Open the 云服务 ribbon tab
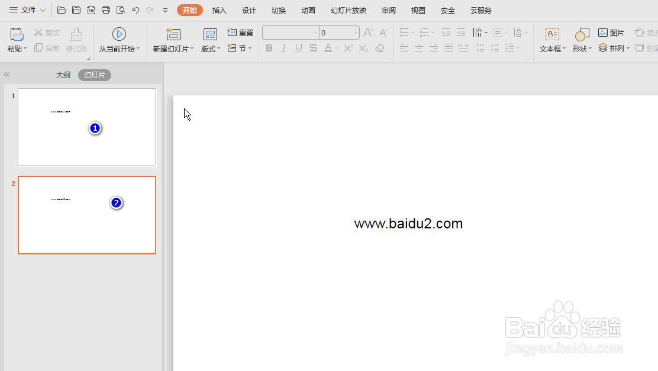The image size is (658, 371). (481, 11)
